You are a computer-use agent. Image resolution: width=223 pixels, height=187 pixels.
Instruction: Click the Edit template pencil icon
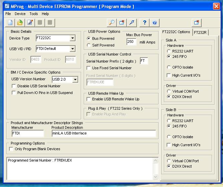pyautogui.click(x=30, y=23)
